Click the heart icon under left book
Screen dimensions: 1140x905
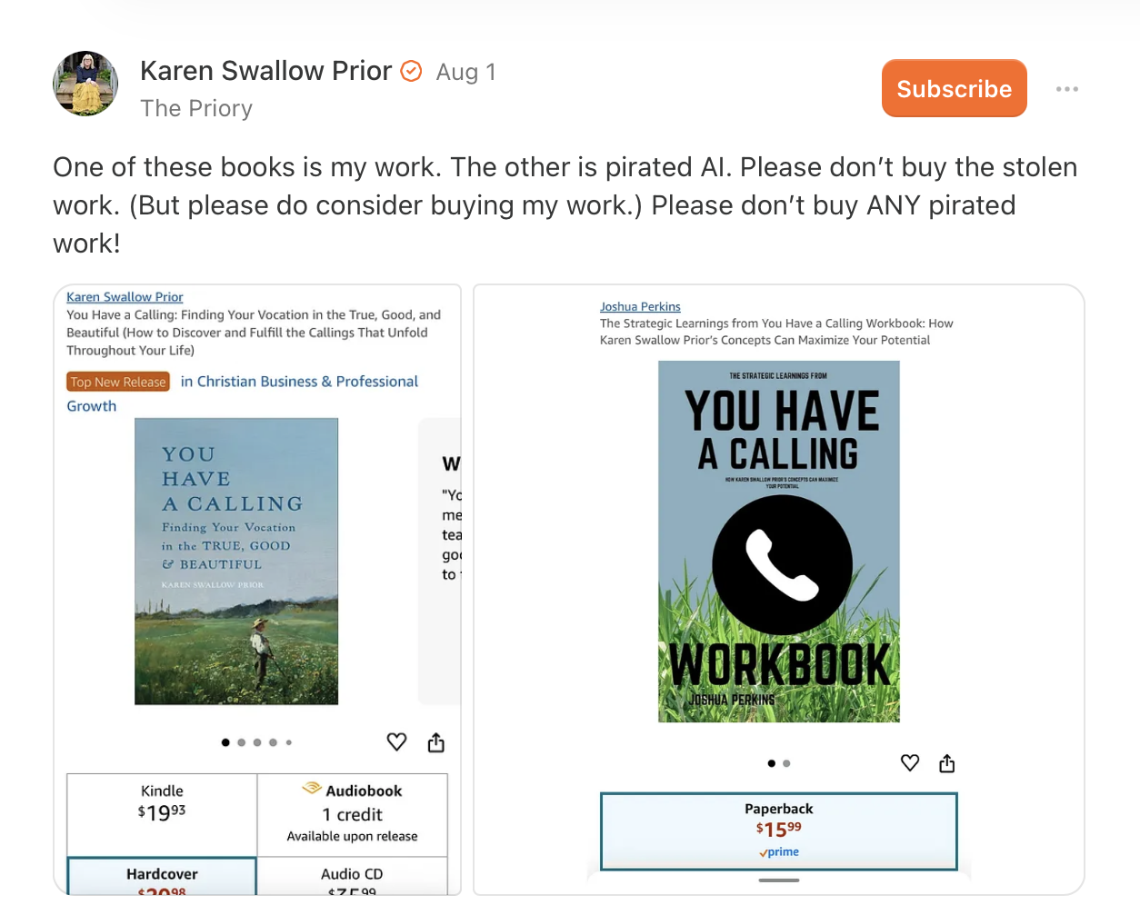click(396, 742)
